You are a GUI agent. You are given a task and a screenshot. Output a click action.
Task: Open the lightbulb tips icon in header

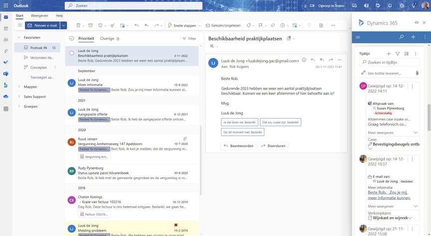pos(414,5)
